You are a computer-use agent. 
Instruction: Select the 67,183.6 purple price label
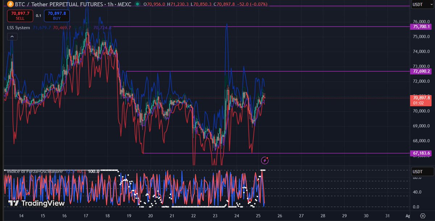[x=420, y=153]
